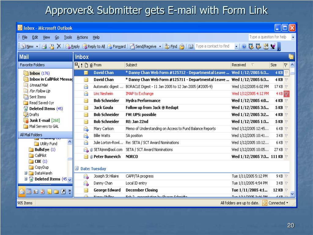Open the contact search dropdown arrow
The image size is (313, 235).
[236, 47]
